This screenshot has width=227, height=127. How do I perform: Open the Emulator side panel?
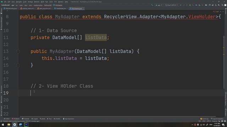coord(226,112)
